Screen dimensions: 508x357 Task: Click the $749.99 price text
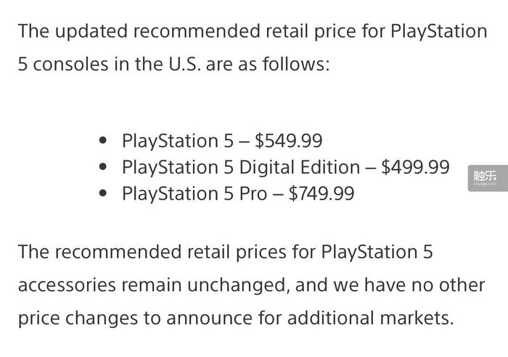pos(321,194)
